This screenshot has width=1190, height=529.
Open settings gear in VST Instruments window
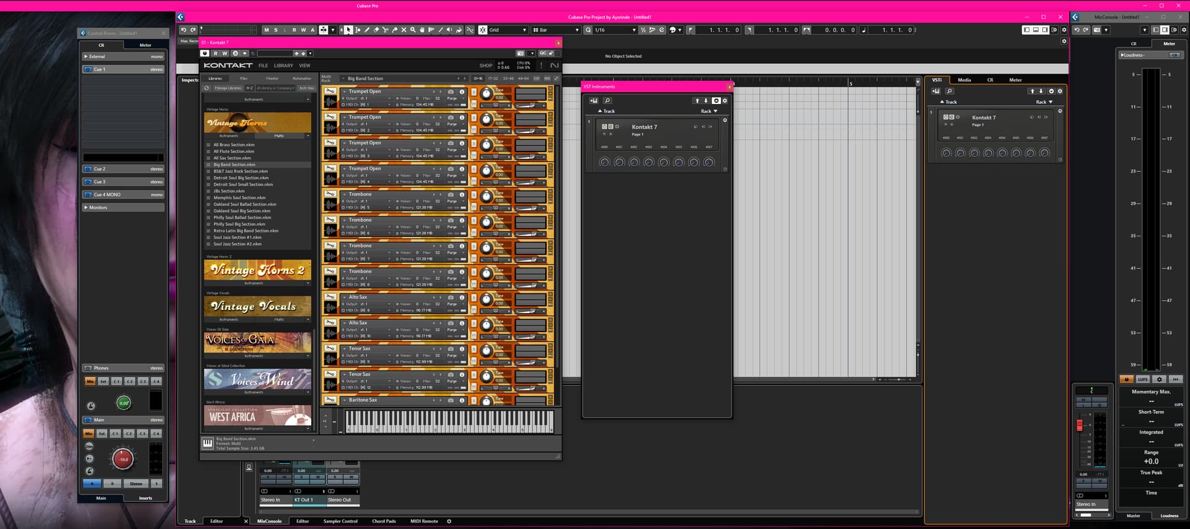pyautogui.click(x=725, y=101)
